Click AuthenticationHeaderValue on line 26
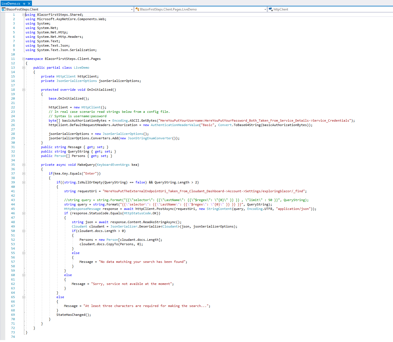Screen dimensions: 393x342 tap(175, 125)
